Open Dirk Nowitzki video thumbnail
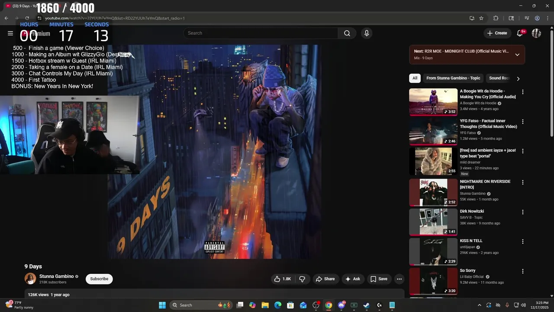Viewport: 554px width, 312px height. tap(433, 222)
